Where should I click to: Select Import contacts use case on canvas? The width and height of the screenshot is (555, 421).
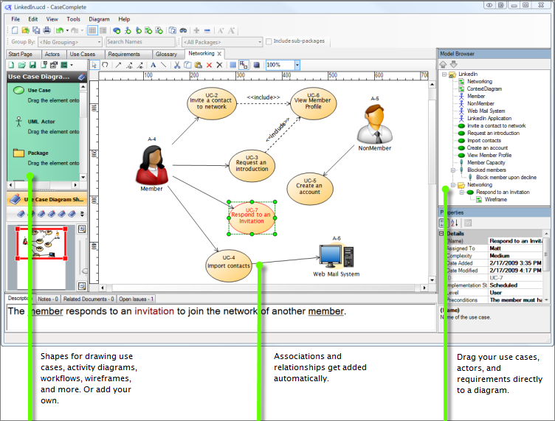click(229, 266)
